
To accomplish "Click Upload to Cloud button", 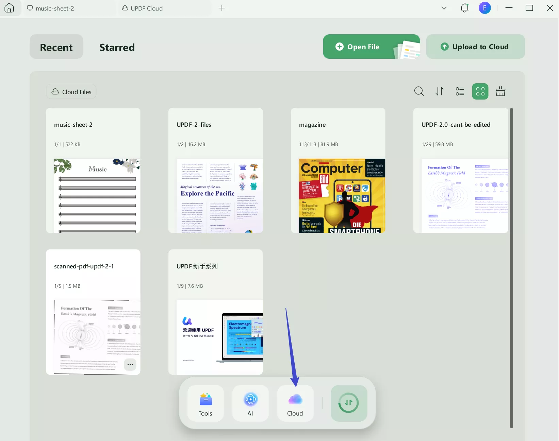I will pyautogui.click(x=475, y=47).
